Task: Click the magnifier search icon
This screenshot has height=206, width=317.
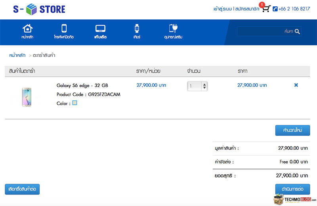Action: point(297,31)
